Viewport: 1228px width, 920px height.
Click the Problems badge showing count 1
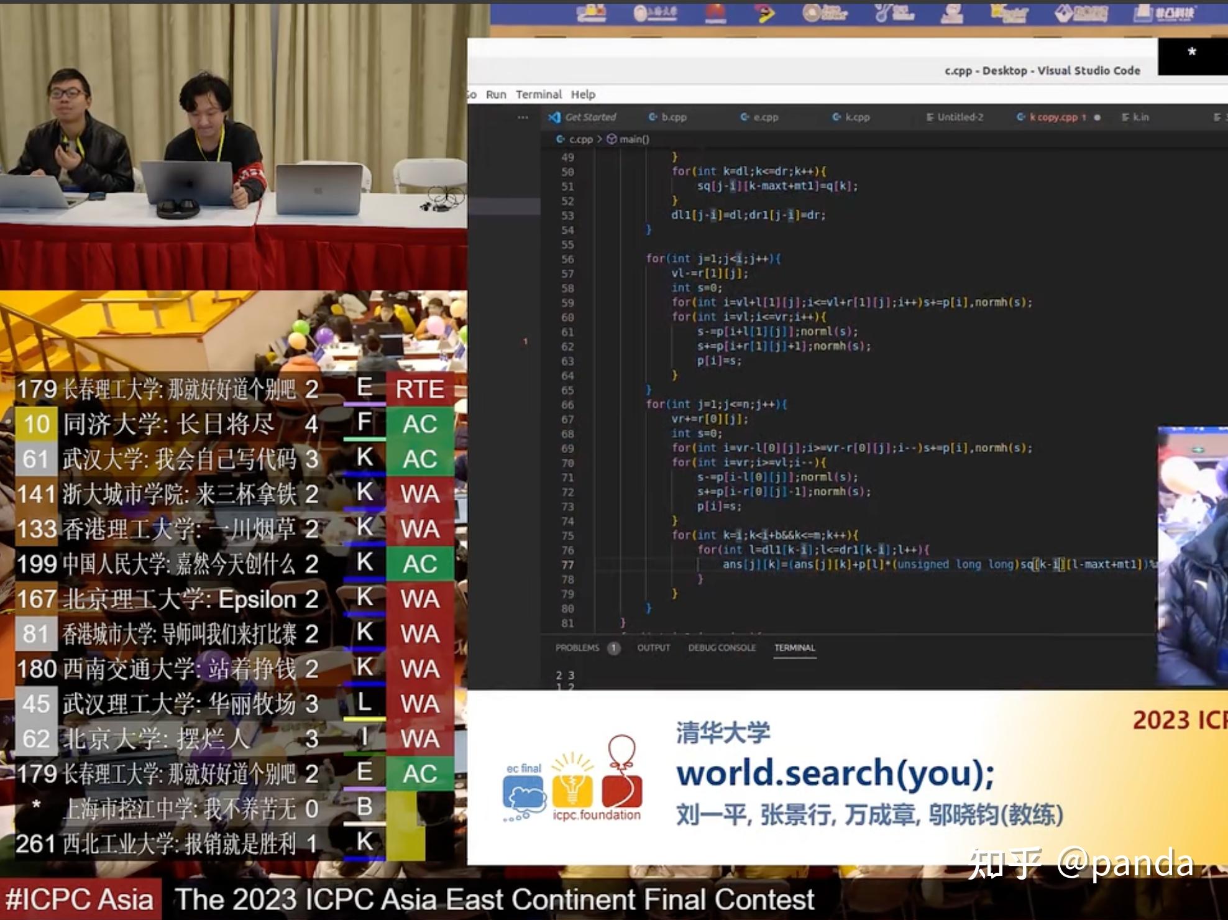(x=614, y=648)
